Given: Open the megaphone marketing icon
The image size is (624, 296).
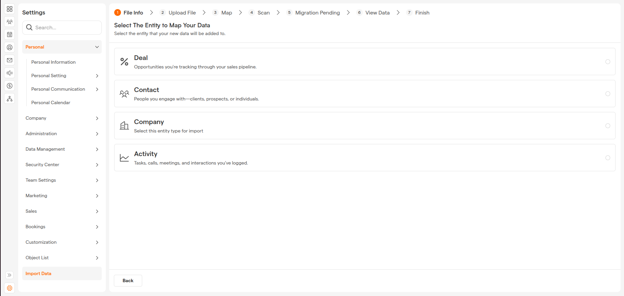Looking at the screenshot, I should coord(9,73).
